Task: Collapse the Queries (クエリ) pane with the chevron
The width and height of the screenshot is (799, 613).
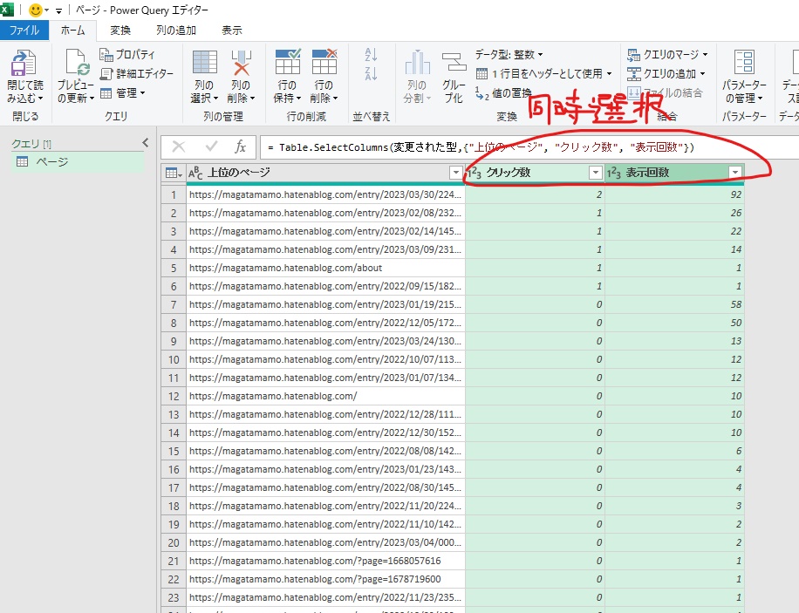Action: (x=145, y=143)
